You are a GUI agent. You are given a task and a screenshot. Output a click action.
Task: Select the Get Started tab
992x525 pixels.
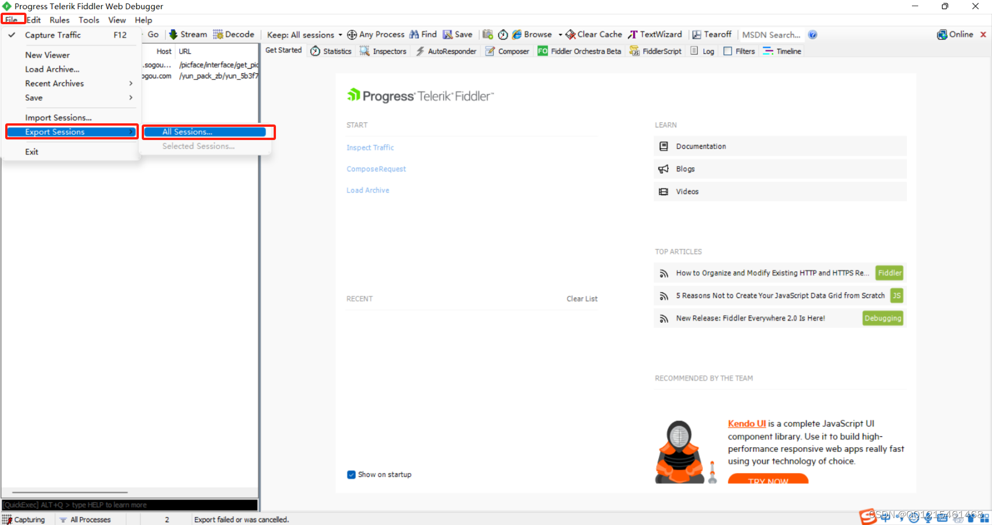(283, 50)
